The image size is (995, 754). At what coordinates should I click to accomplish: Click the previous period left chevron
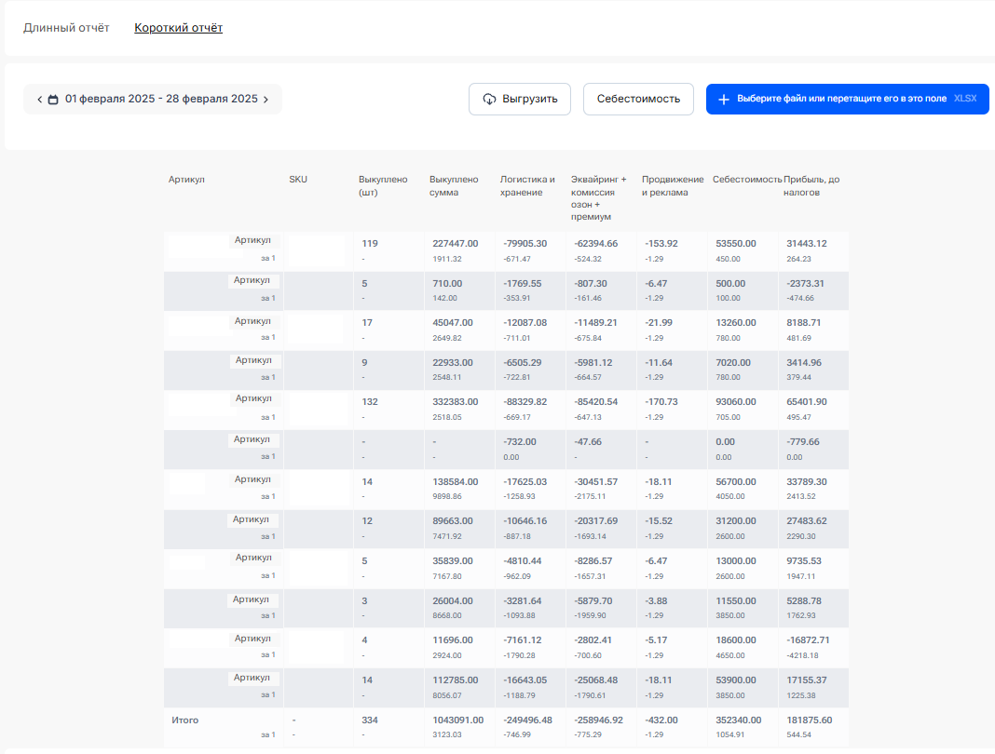click(x=39, y=100)
